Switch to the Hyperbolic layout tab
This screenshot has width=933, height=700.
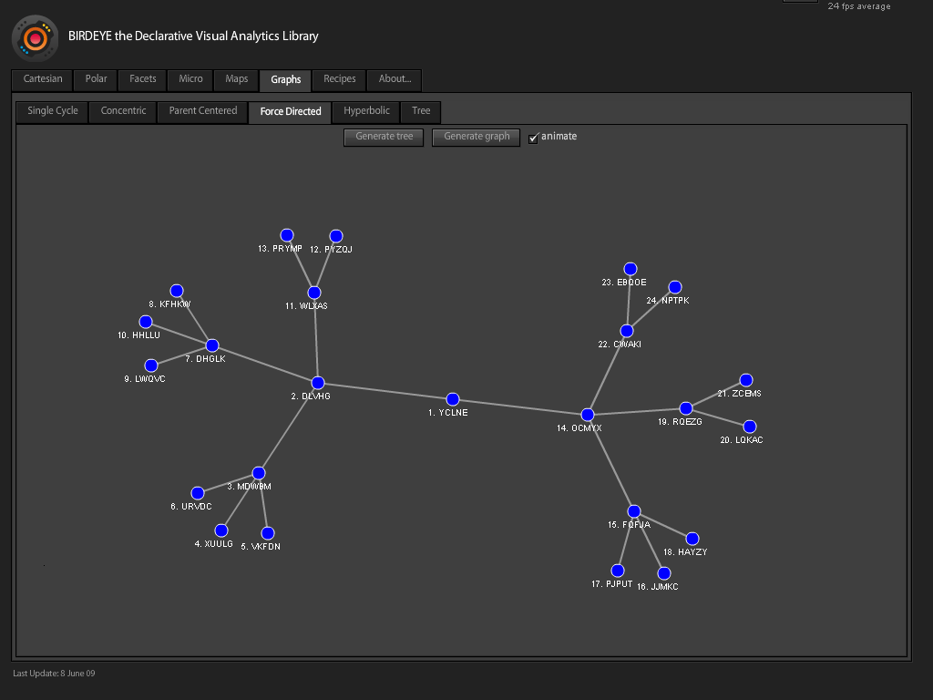tap(366, 111)
